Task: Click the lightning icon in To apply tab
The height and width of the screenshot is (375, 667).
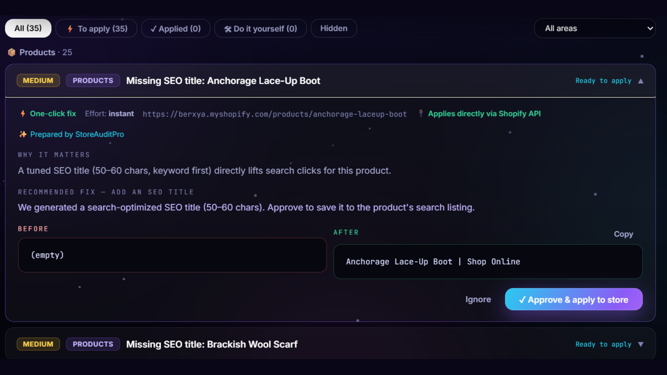Action: point(70,29)
